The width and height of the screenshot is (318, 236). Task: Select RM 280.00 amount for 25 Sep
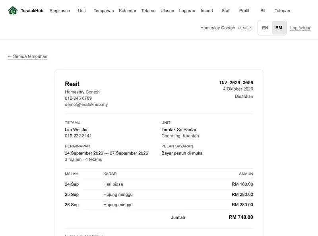[x=242, y=194]
